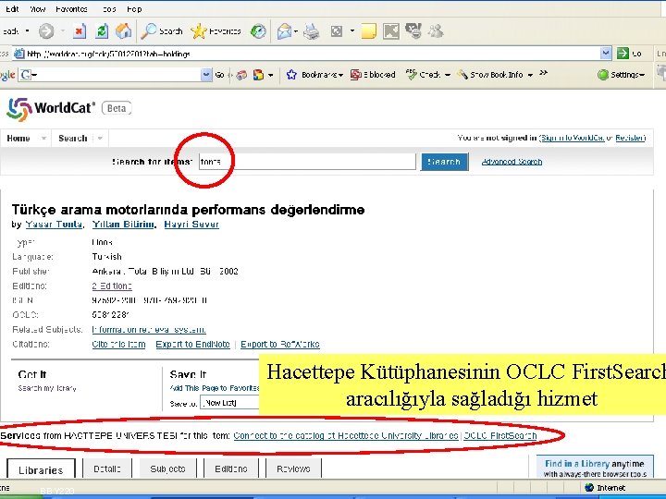Click inside the Search for items field
This screenshot has height=499, width=666.
click(x=307, y=162)
